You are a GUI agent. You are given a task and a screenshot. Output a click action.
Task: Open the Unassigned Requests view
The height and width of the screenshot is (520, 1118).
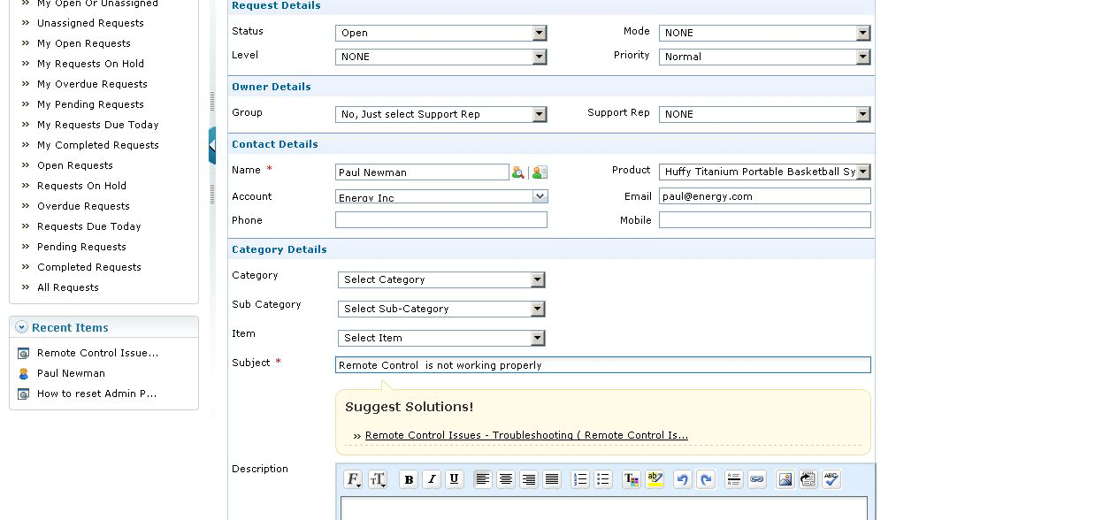[90, 23]
